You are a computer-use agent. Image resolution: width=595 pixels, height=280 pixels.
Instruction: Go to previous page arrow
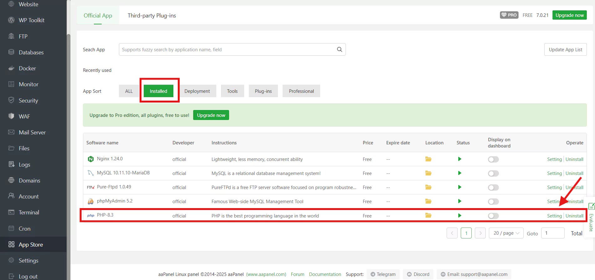click(x=452, y=233)
